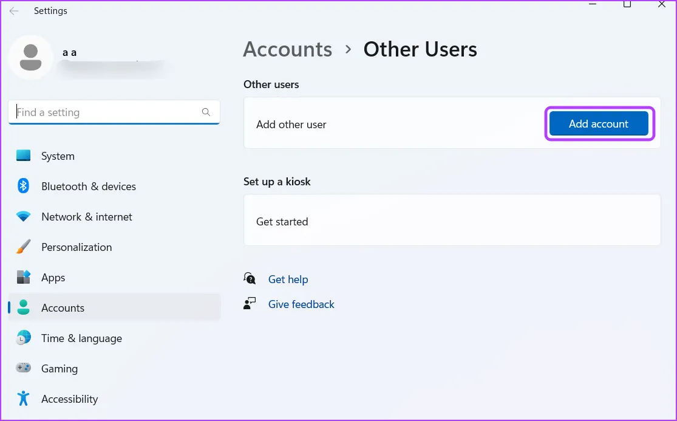Screen dimensions: 677x421
Task: Go to Accounts in sidebar menu
Action: (63, 308)
